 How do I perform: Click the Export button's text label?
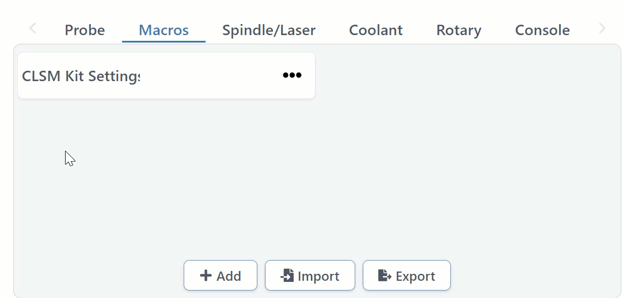tap(415, 276)
